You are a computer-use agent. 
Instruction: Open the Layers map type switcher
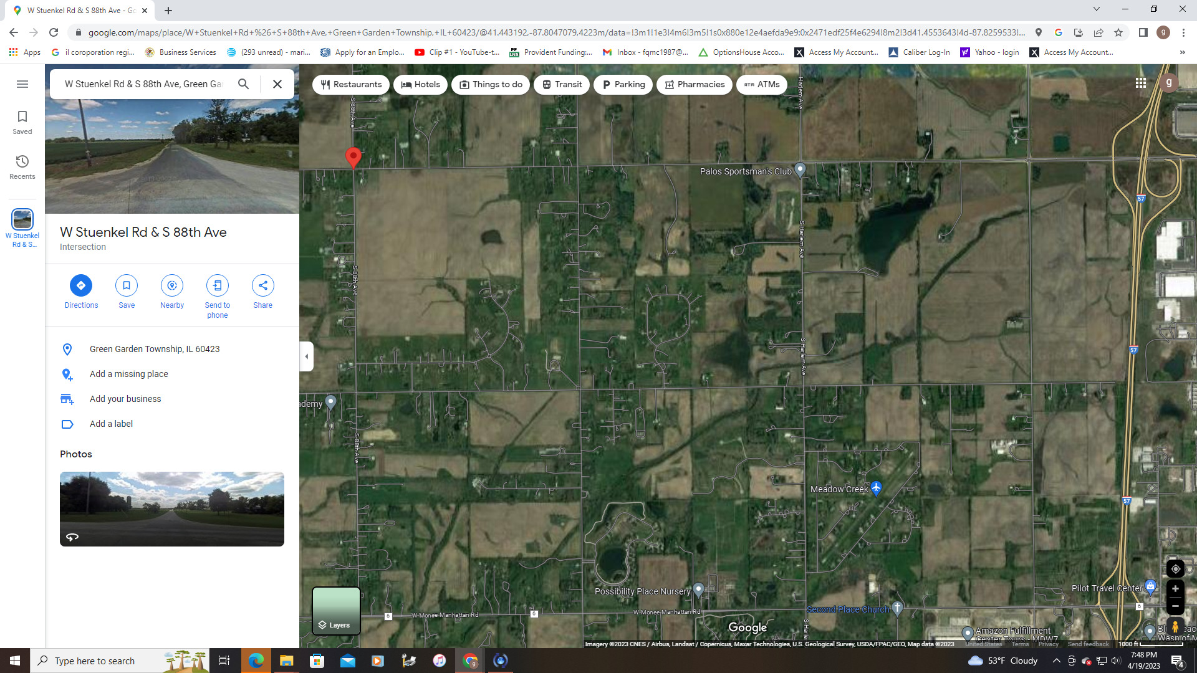[336, 611]
